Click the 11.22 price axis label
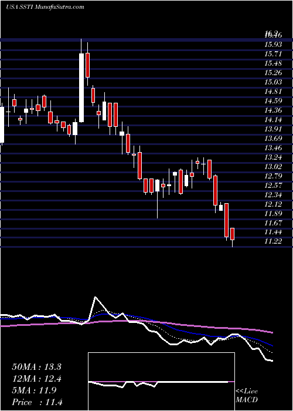The width and height of the screenshot is (293, 411). [273, 242]
